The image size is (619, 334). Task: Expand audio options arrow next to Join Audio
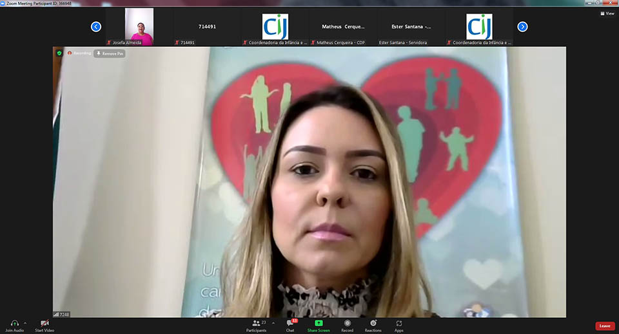[x=25, y=323]
